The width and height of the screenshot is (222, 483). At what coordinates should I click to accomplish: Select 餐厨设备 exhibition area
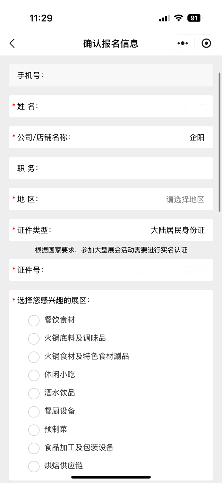[x=34, y=412]
